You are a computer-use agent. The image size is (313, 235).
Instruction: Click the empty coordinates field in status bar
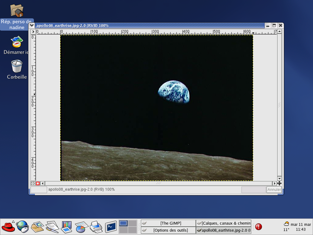click(x=39, y=190)
